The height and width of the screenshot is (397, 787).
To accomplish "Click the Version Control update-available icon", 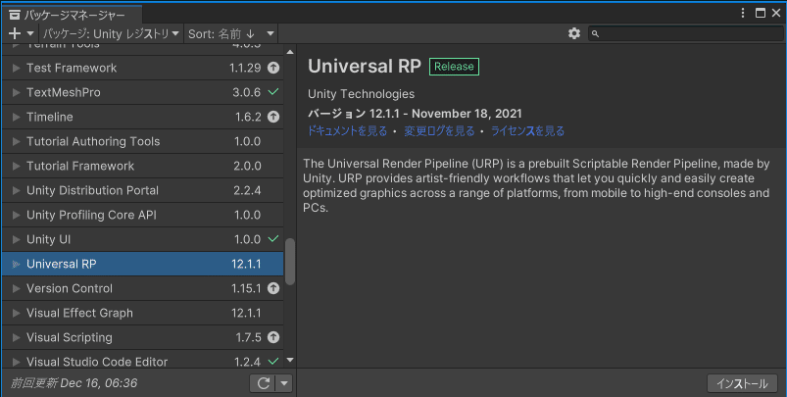I will pyautogui.click(x=273, y=288).
